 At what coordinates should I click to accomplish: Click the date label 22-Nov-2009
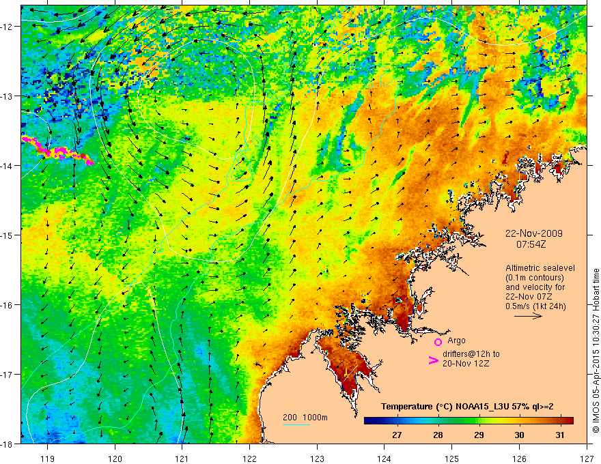[x=534, y=233]
